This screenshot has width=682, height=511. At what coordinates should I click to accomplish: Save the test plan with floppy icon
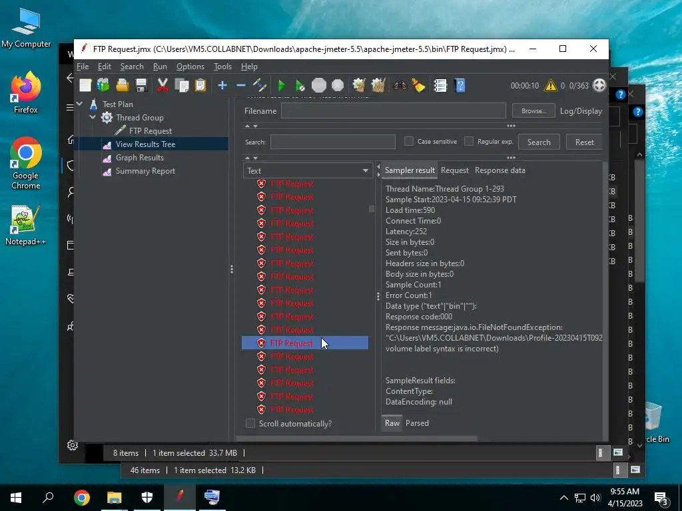(141, 85)
